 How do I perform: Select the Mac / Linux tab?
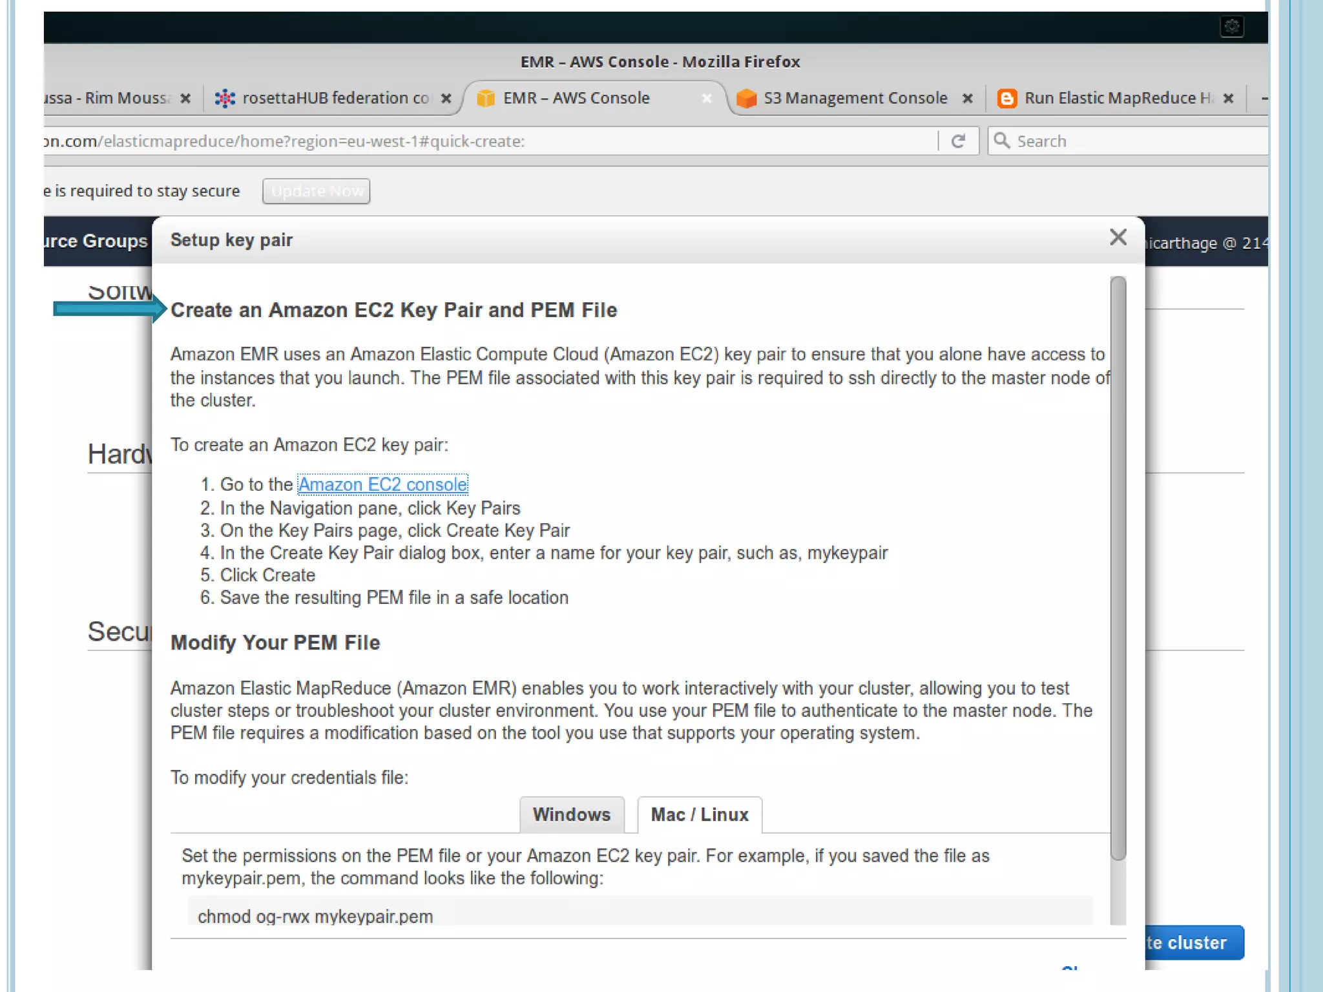click(700, 814)
